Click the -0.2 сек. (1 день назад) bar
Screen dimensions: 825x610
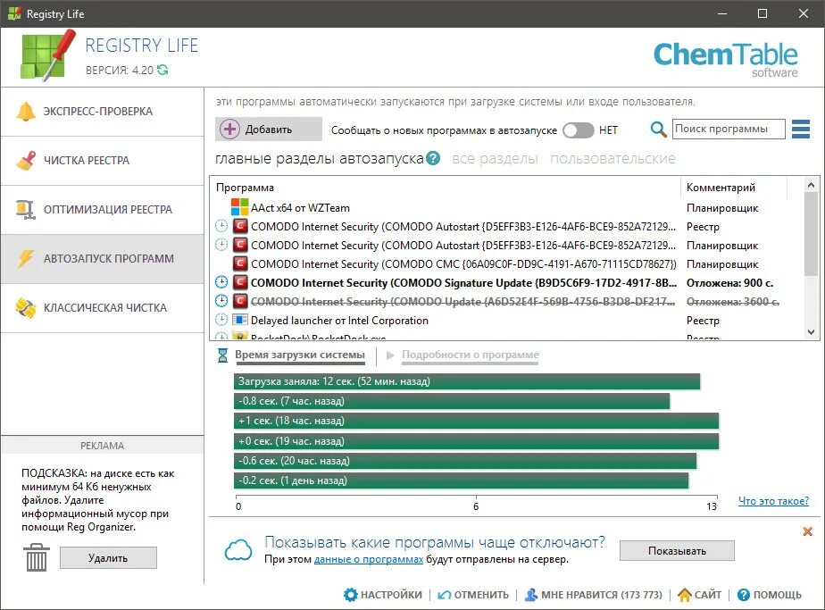click(x=462, y=480)
